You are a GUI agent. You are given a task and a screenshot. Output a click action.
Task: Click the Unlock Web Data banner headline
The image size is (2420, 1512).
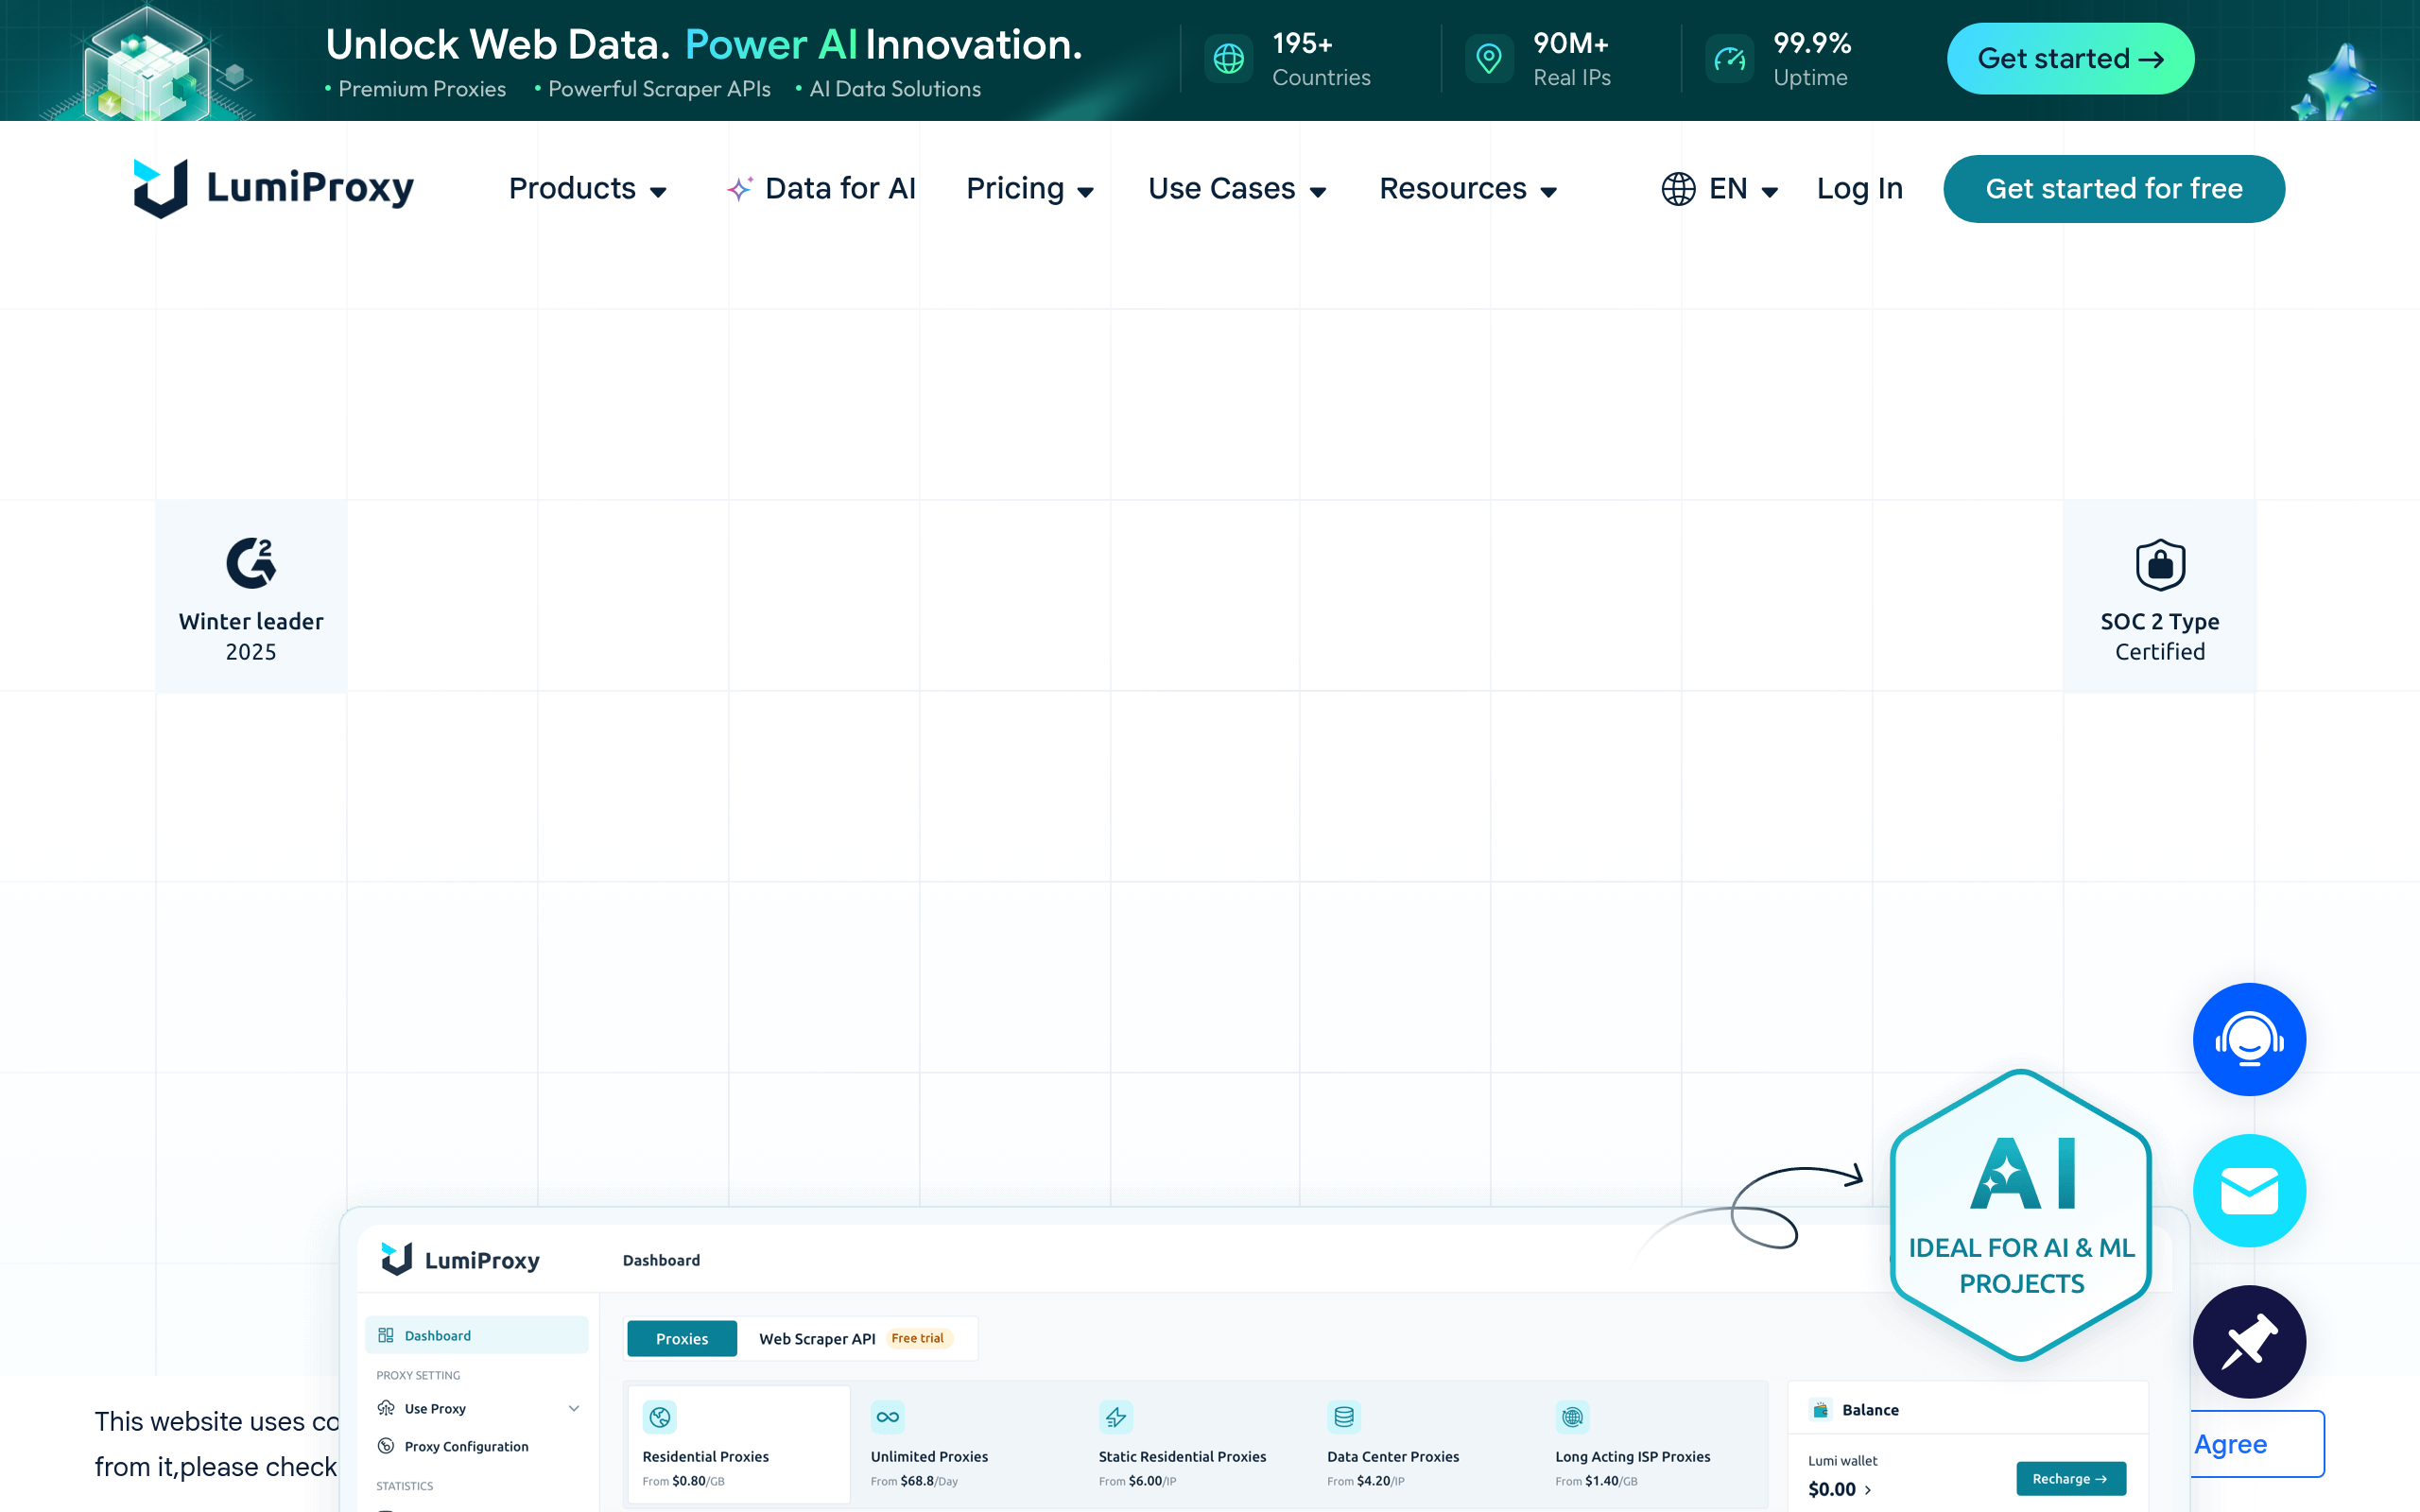tap(703, 45)
